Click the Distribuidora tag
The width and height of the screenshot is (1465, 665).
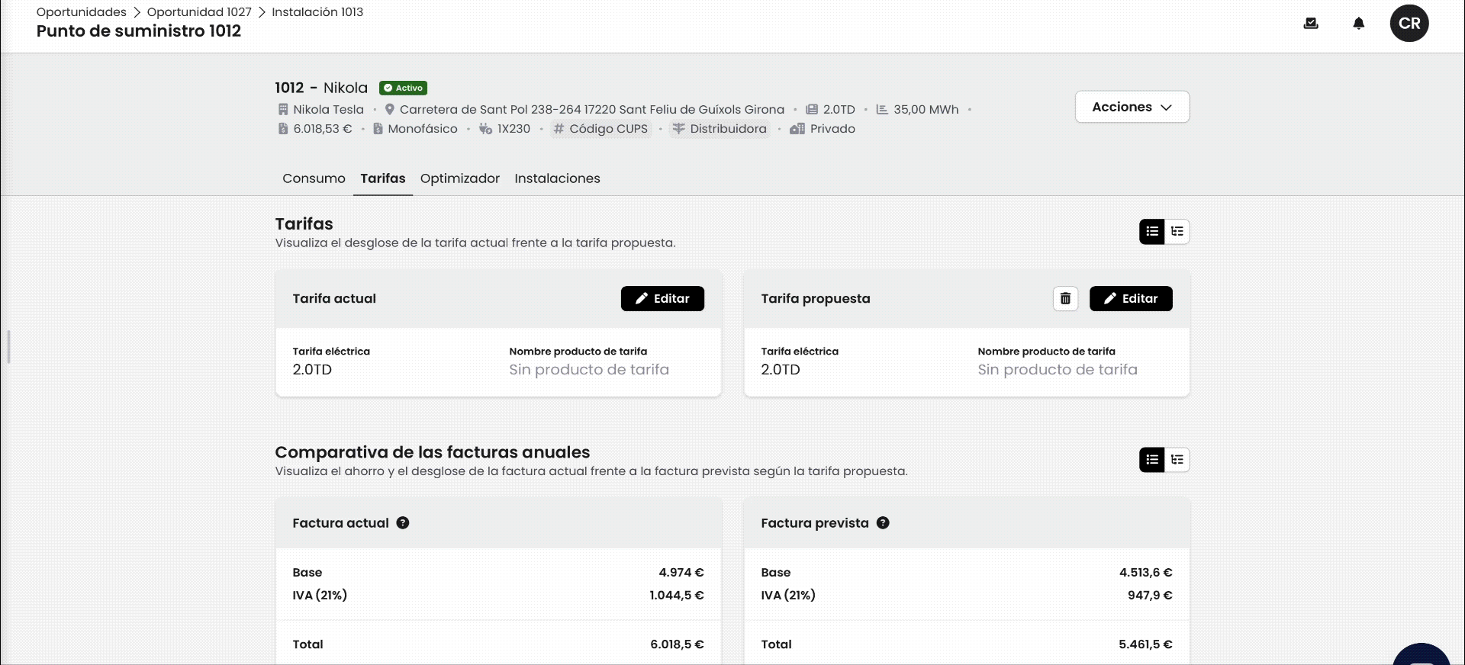(720, 129)
